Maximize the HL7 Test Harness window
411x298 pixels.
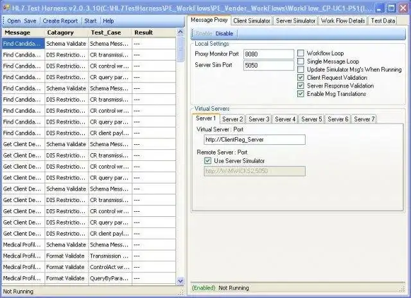tap(391, 8)
